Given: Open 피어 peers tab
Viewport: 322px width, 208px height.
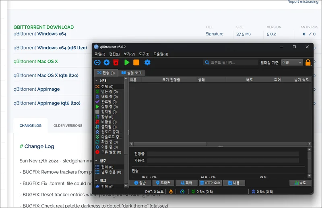Looking at the screenshot, I should (x=186, y=183).
